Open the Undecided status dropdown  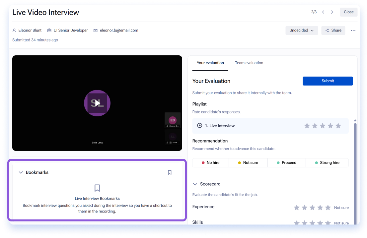[x=301, y=30]
